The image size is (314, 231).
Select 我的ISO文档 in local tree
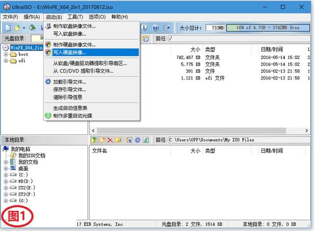click(31, 155)
